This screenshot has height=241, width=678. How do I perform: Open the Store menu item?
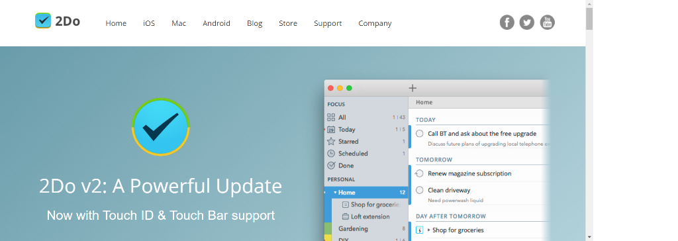pyautogui.click(x=288, y=23)
